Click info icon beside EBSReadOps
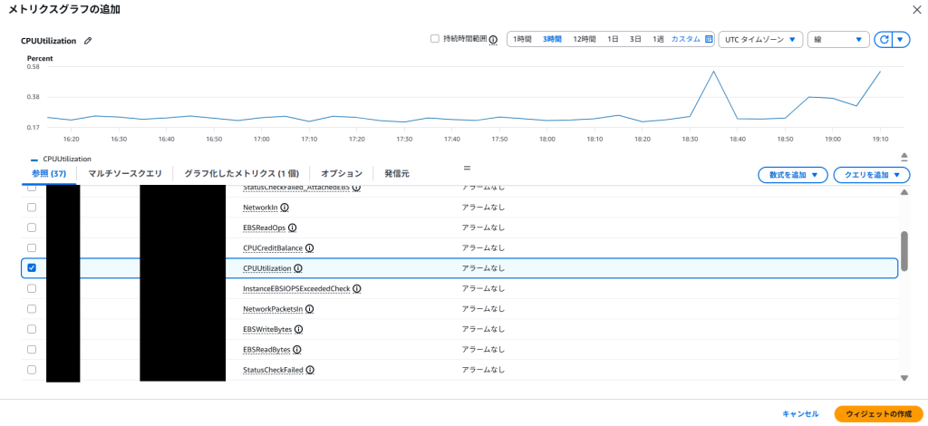 click(x=292, y=228)
